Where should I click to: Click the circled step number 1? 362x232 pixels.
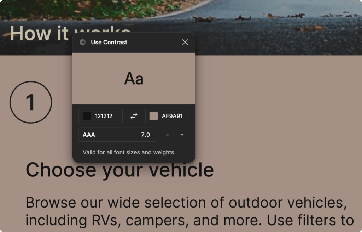31,102
